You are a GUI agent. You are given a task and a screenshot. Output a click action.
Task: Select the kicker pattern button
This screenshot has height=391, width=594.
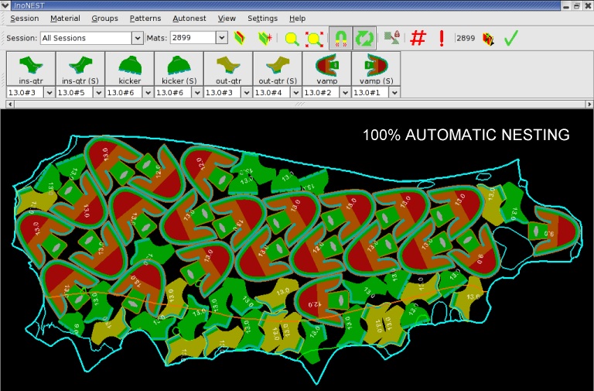pyautogui.click(x=129, y=68)
